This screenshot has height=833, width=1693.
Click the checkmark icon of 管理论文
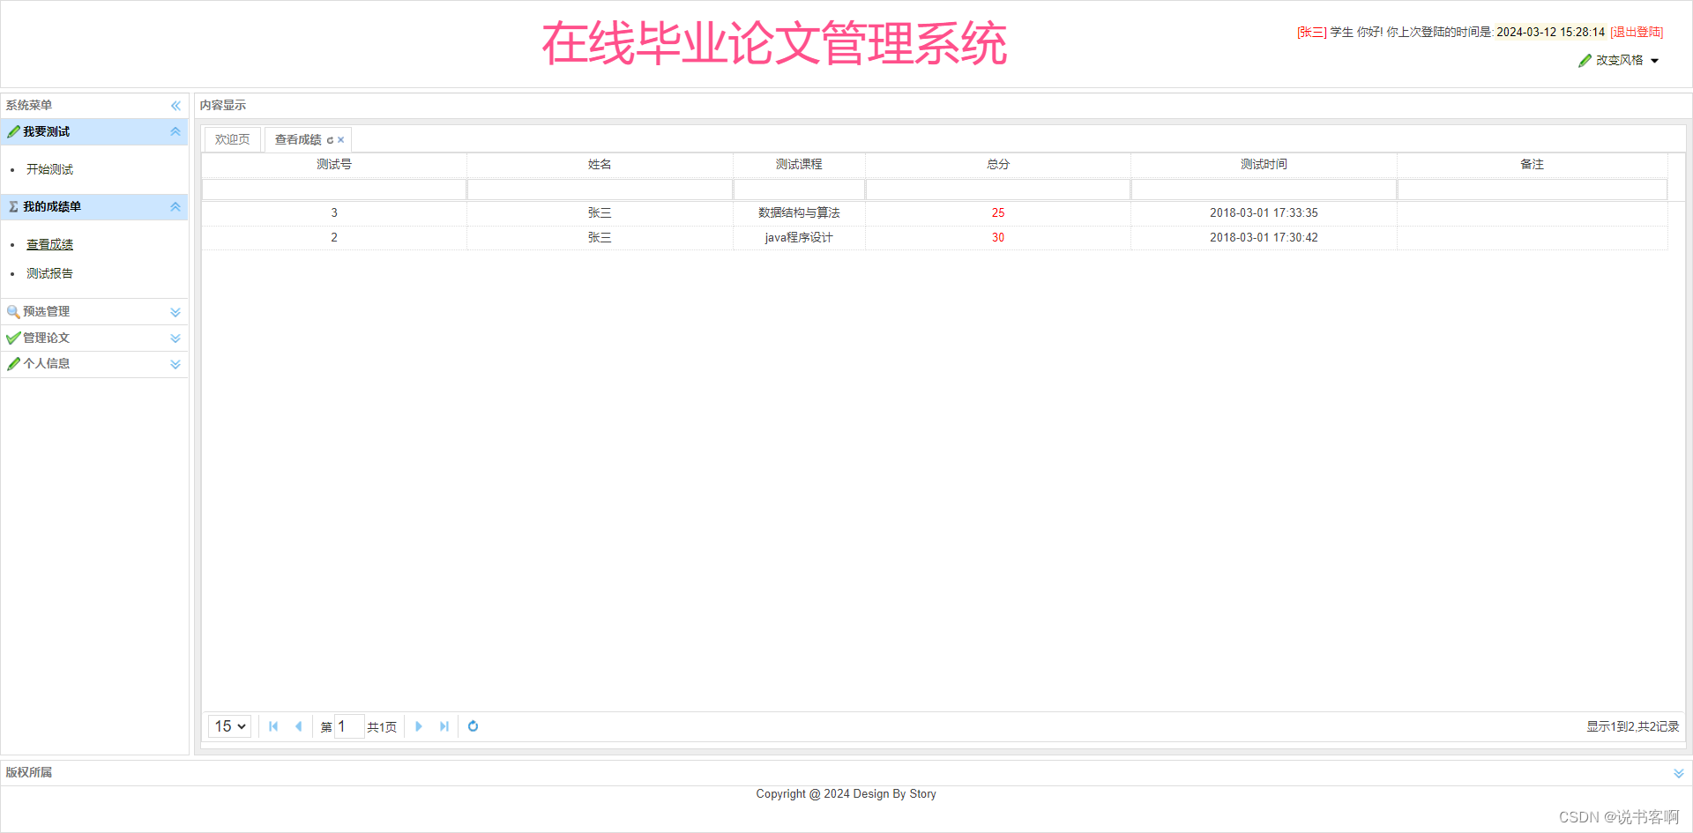pos(13,338)
